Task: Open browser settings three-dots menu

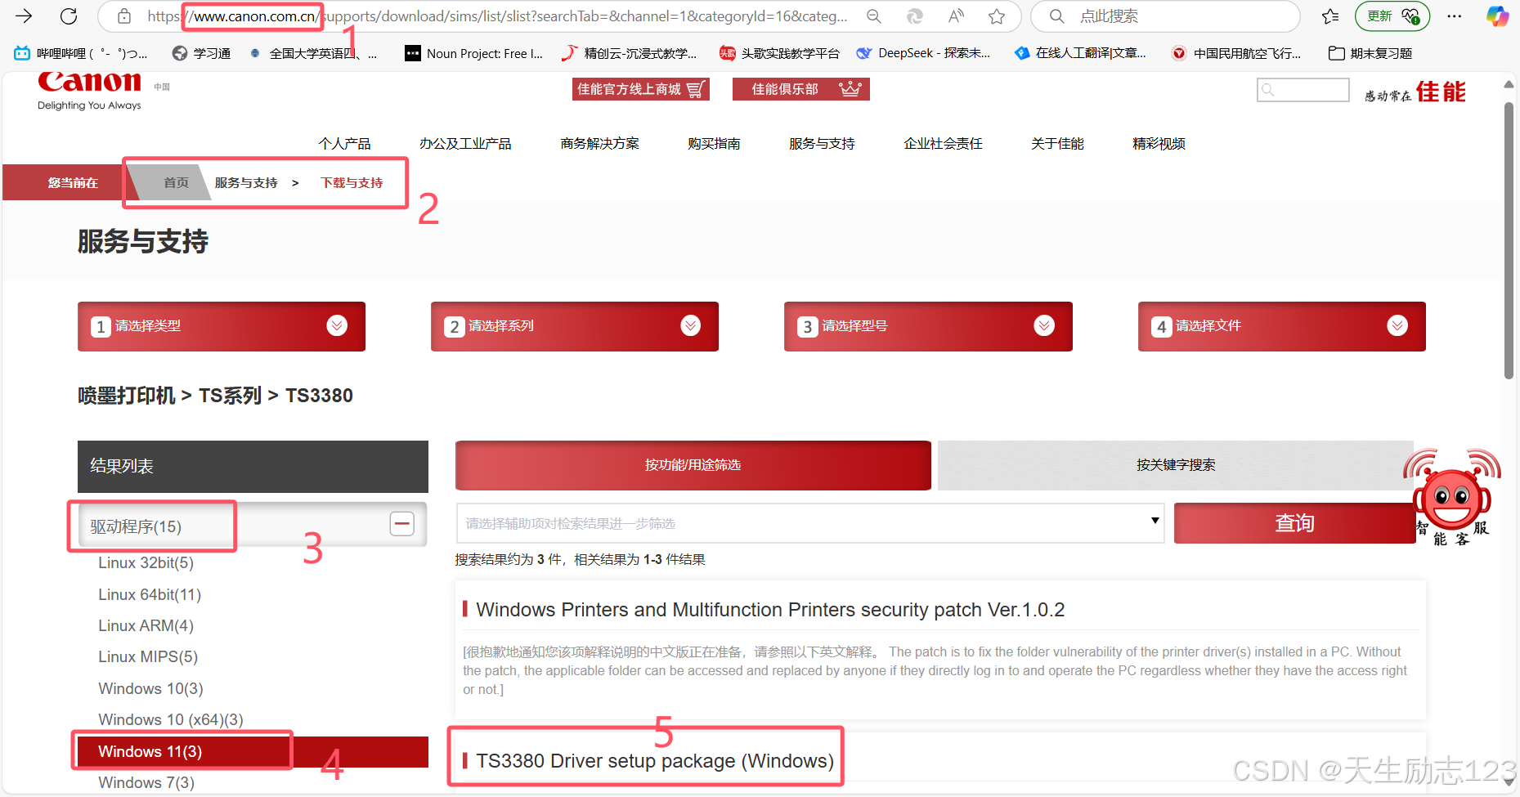Action: 1455,16
